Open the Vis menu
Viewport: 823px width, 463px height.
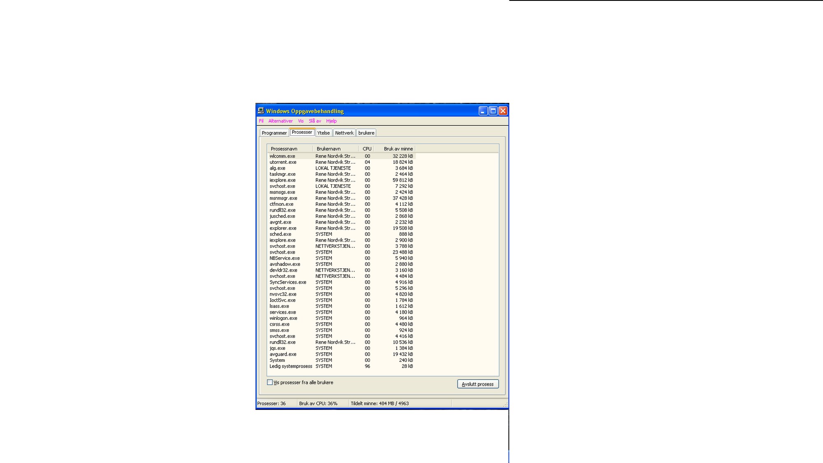click(x=300, y=121)
